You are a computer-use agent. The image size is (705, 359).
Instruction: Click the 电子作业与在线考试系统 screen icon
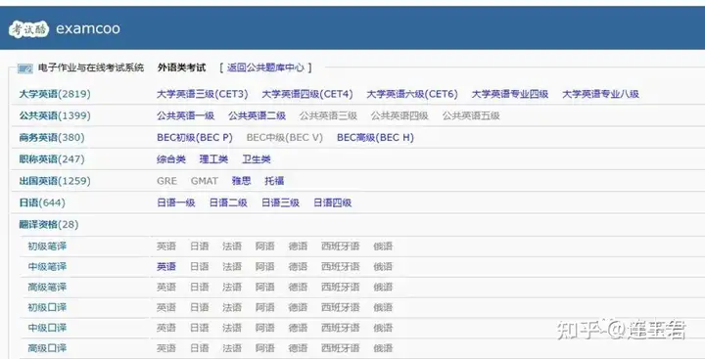pos(25,68)
